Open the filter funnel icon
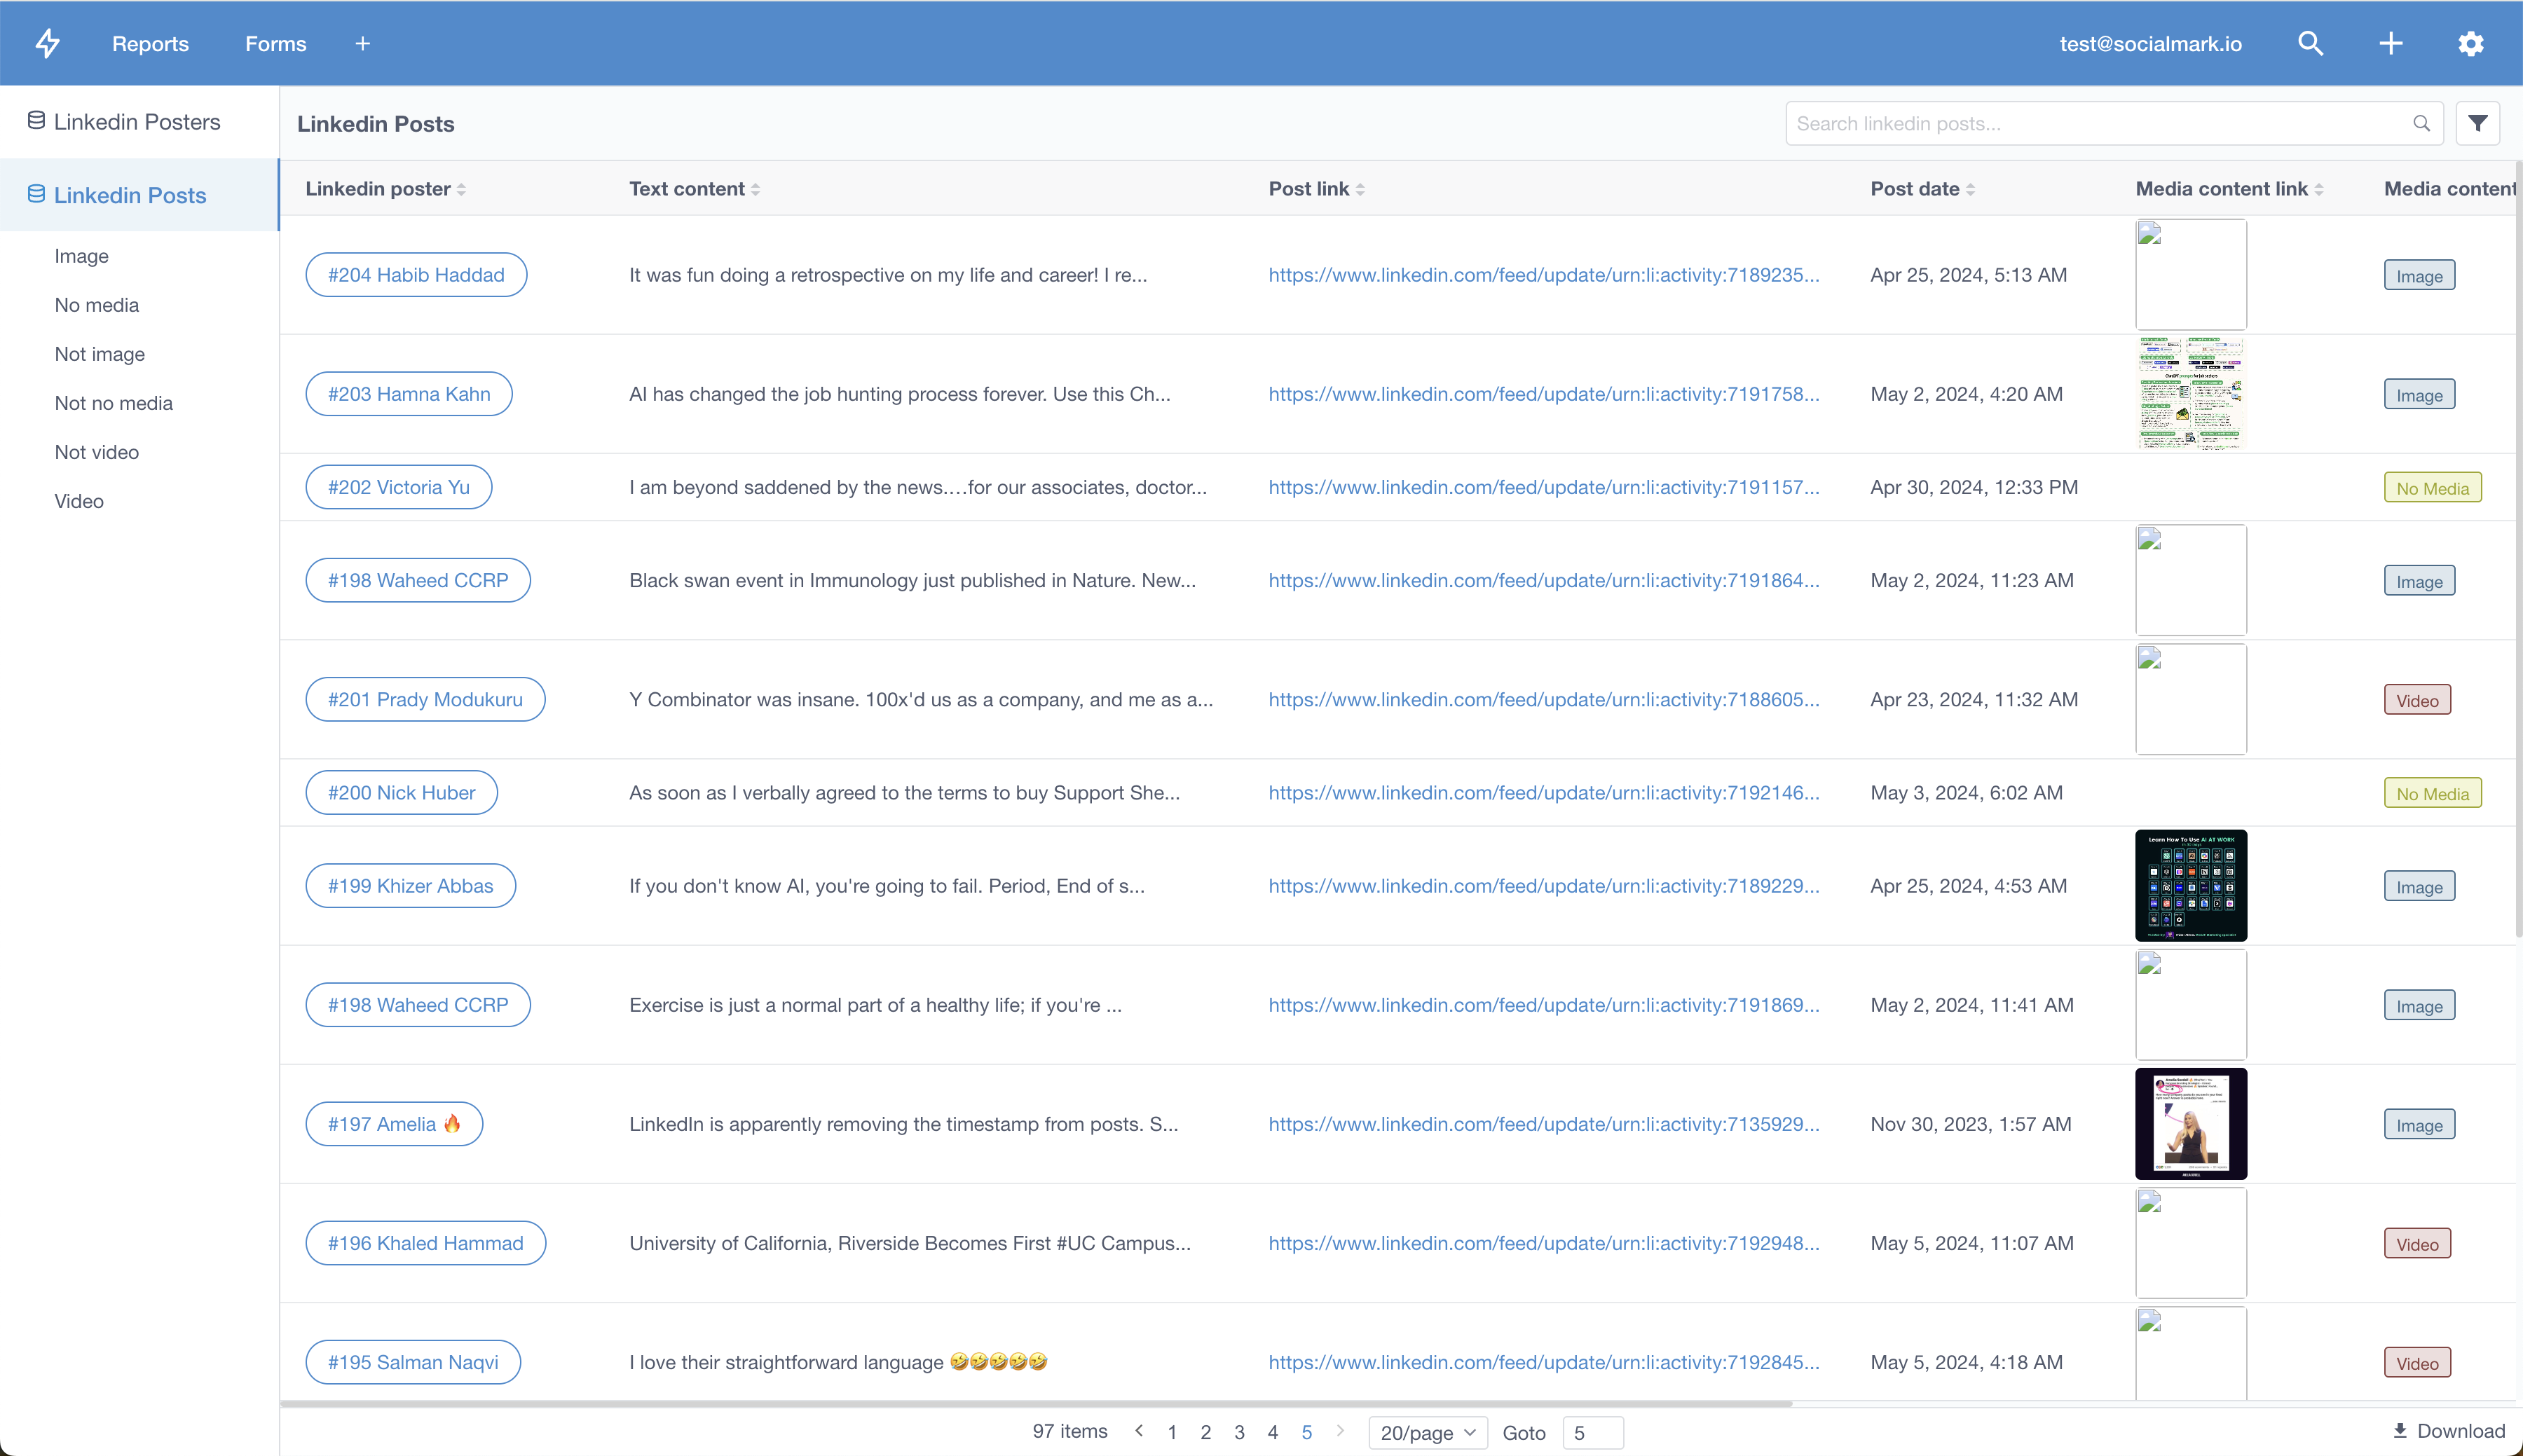 (x=2477, y=123)
